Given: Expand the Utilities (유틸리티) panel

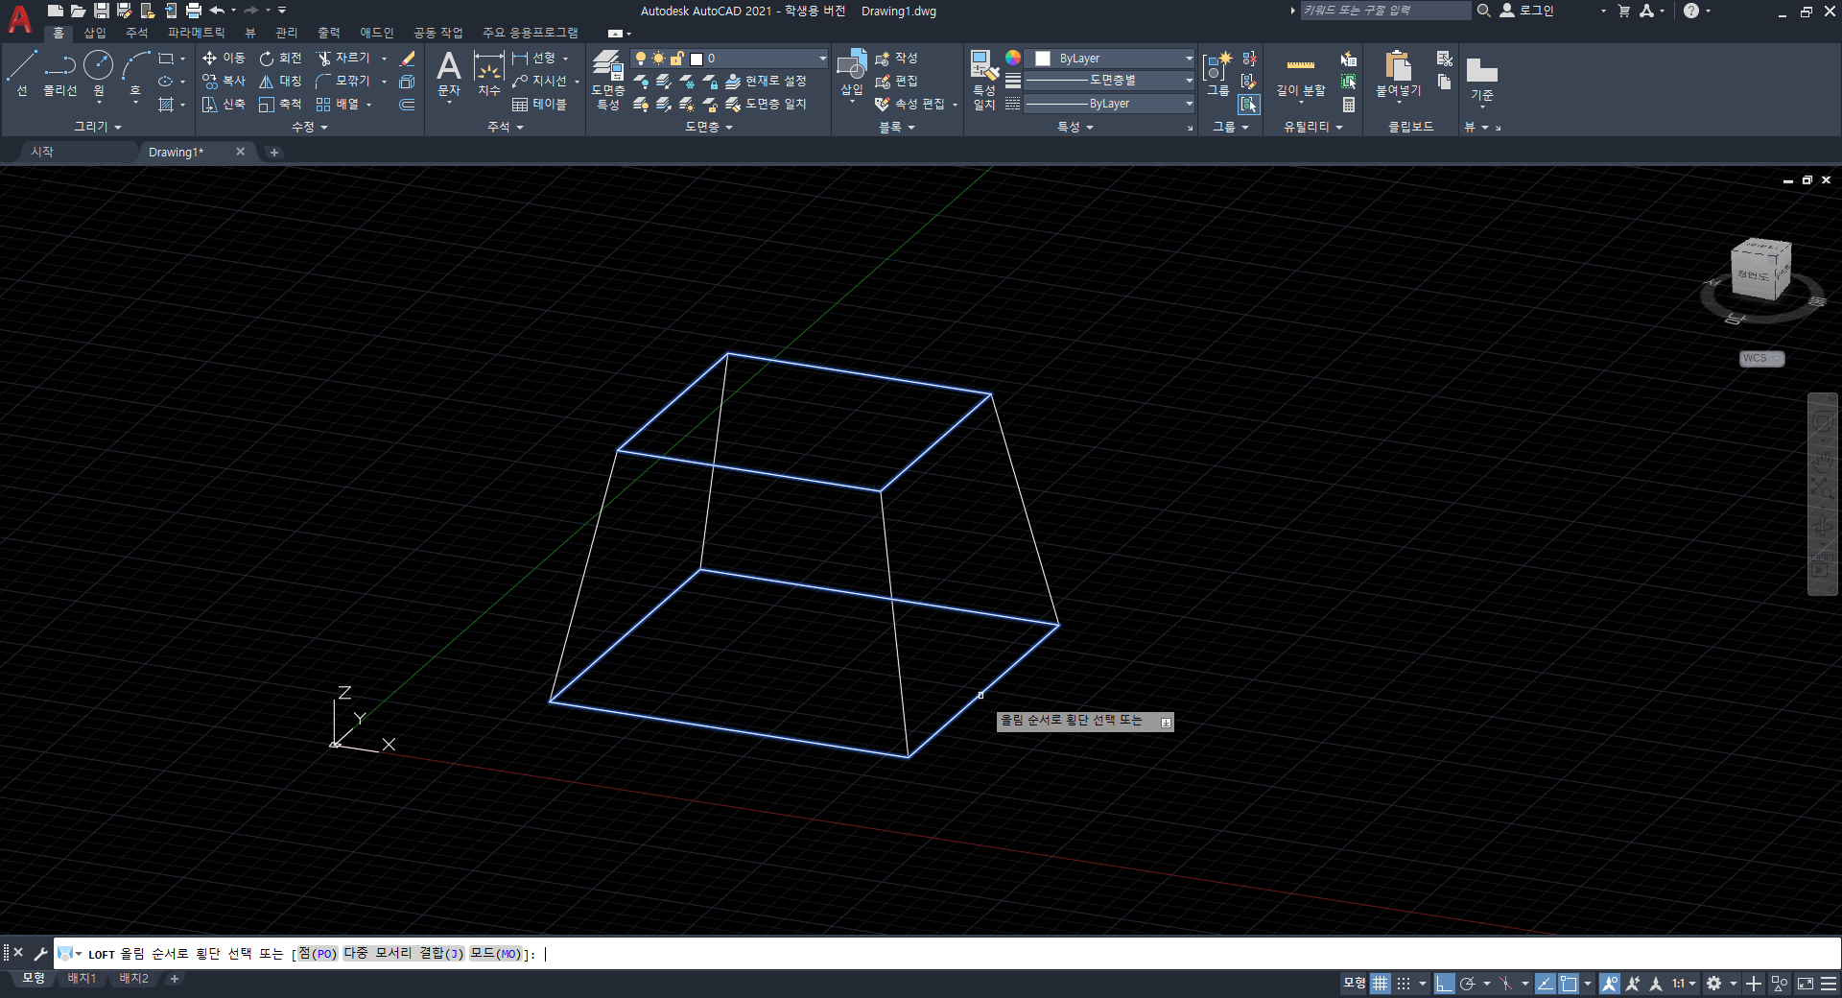Looking at the screenshot, I should click(1312, 127).
